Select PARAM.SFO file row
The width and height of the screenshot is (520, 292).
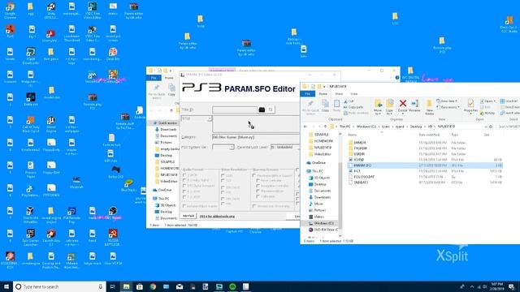[424, 165]
